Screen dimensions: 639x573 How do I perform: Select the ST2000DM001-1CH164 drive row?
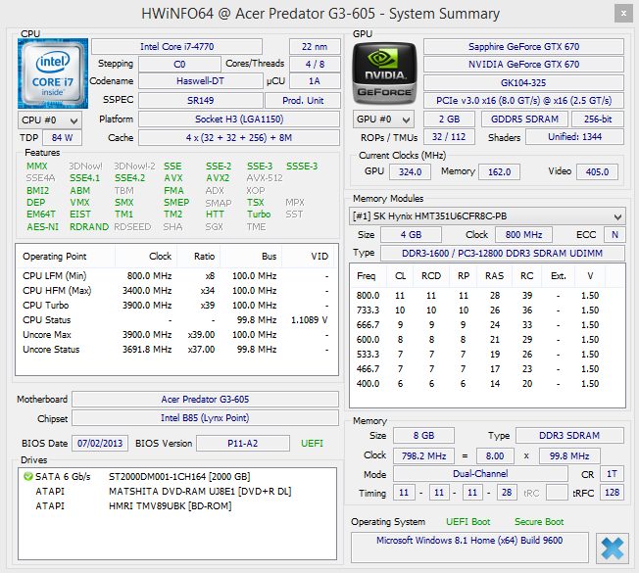pos(177,476)
